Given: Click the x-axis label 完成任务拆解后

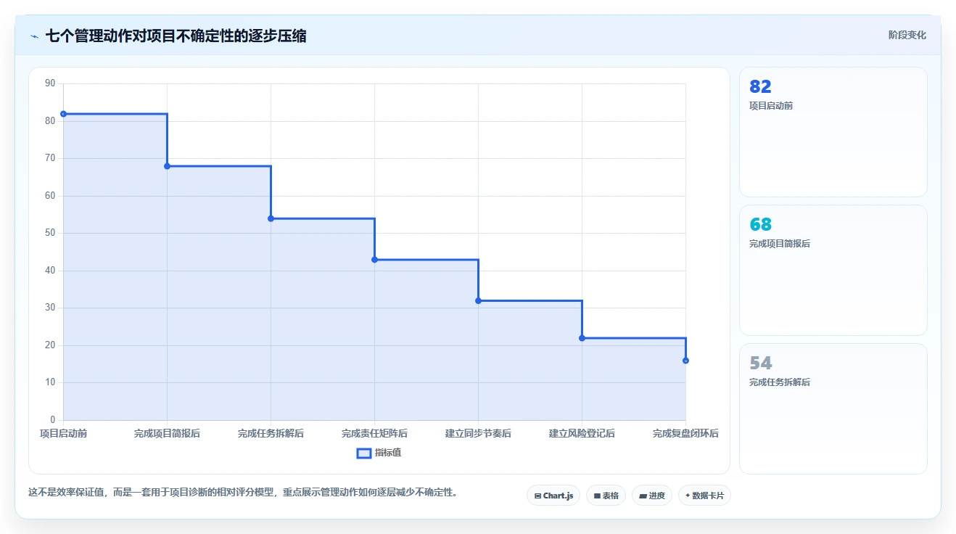Looking at the screenshot, I should coord(271,433).
